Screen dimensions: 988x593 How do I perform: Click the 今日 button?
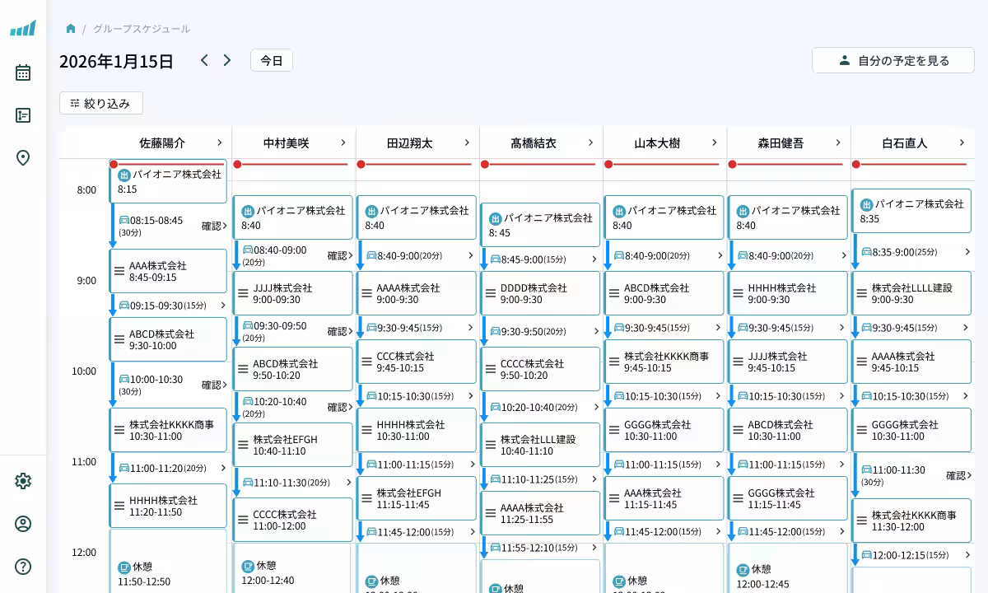click(x=272, y=60)
